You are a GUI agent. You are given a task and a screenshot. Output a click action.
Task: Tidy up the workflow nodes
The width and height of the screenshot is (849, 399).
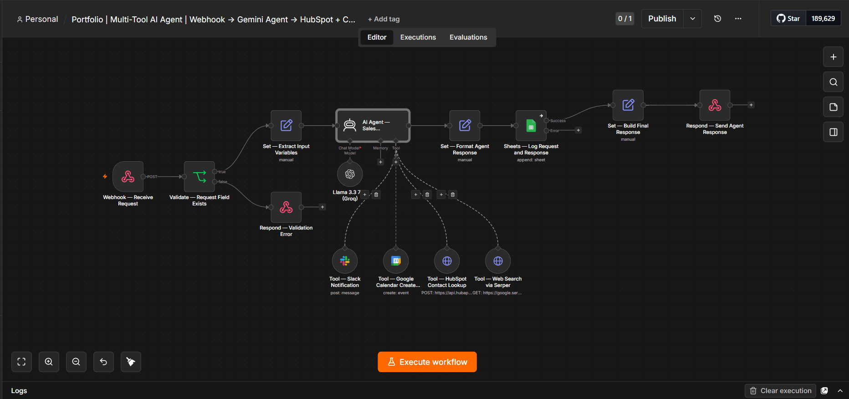(x=131, y=362)
